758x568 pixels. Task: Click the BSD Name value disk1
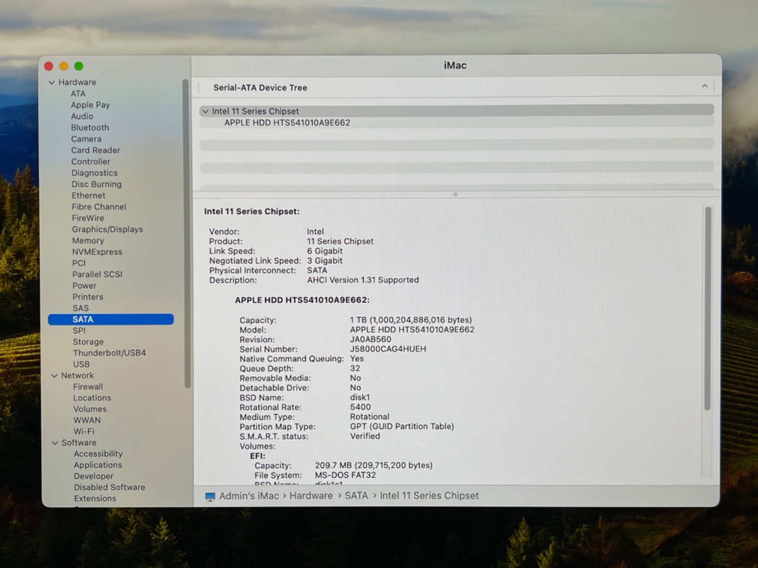point(360,398)
